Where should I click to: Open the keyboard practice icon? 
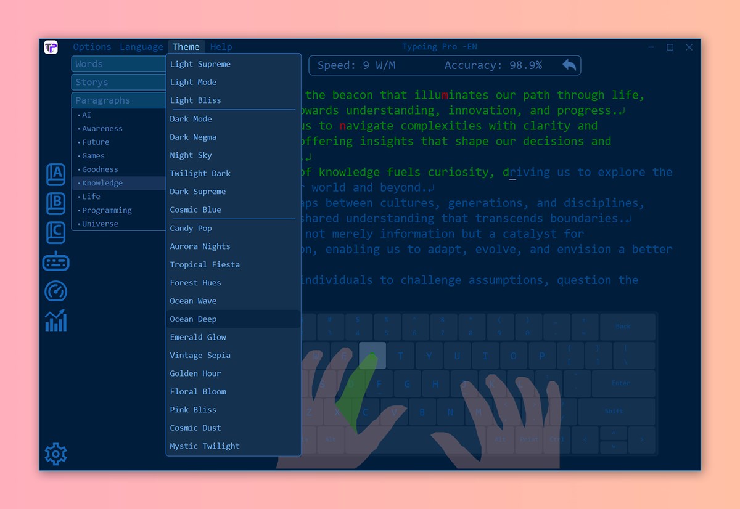[55, 261]
